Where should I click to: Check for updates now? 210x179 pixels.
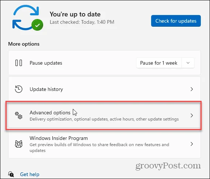click(x=176, y=21)
